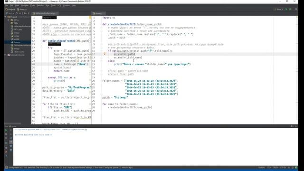Toggle tool window buttons in status bar corner

pyautogui.click(x=6, y=168)
